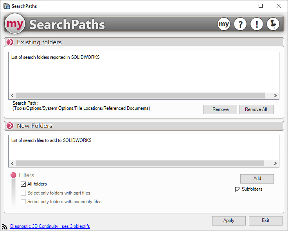288x231 pixels.
Task: Click the RSS feed icon
Action: [x=4, y=227]
